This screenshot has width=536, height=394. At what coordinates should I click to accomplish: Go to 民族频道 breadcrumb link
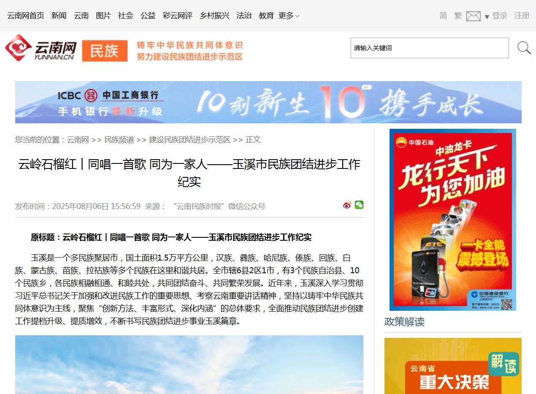(119, 140)
